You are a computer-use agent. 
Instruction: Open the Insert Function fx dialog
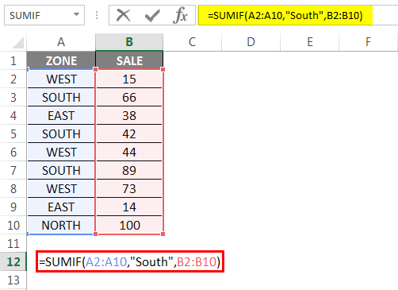pos(180,15)
